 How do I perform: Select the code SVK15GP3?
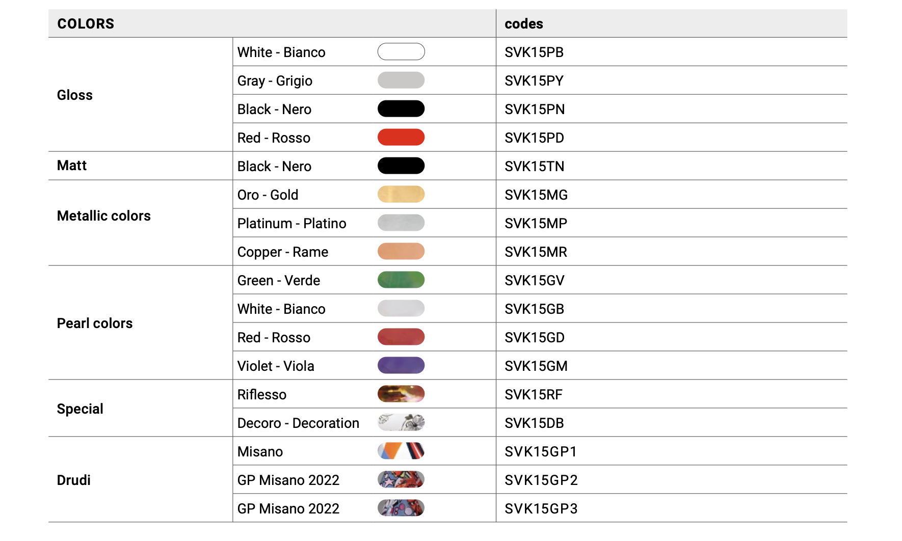(x=541, y=509)
